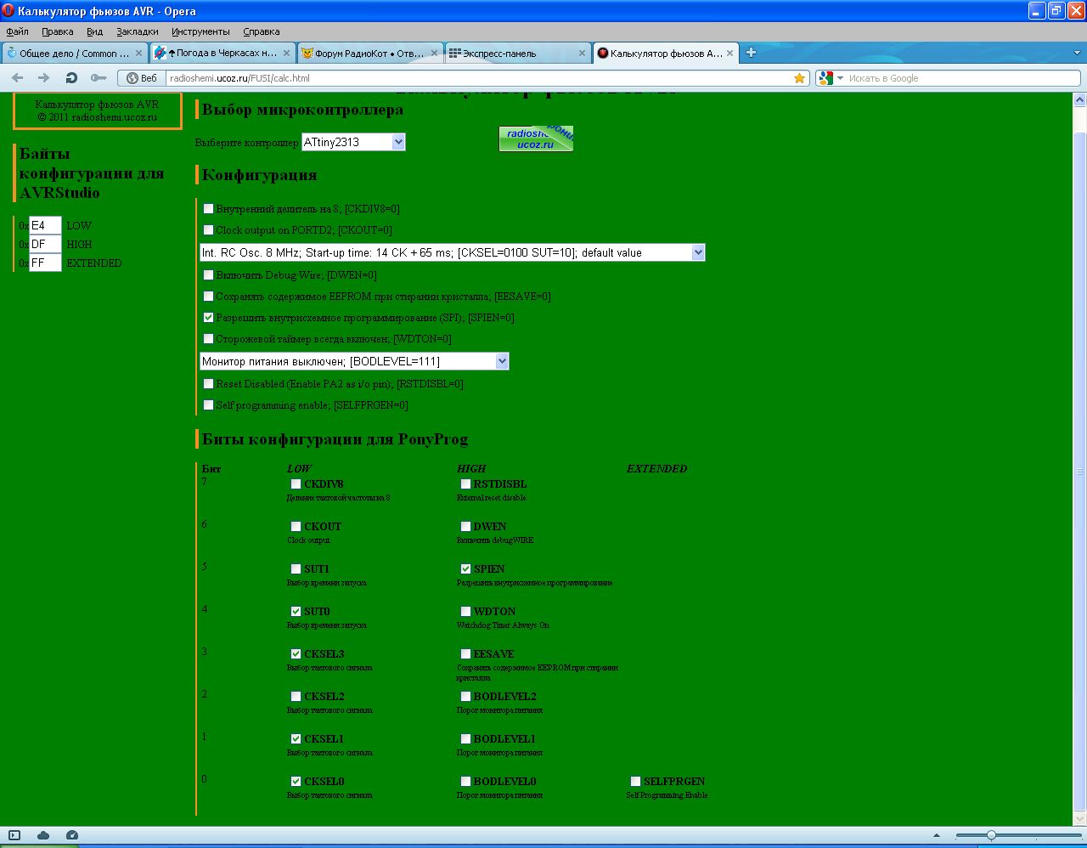The image size is (1087, 848).
Task: Enable the CKDIV8 checkbox in LOW column
Action: point(296,484)
